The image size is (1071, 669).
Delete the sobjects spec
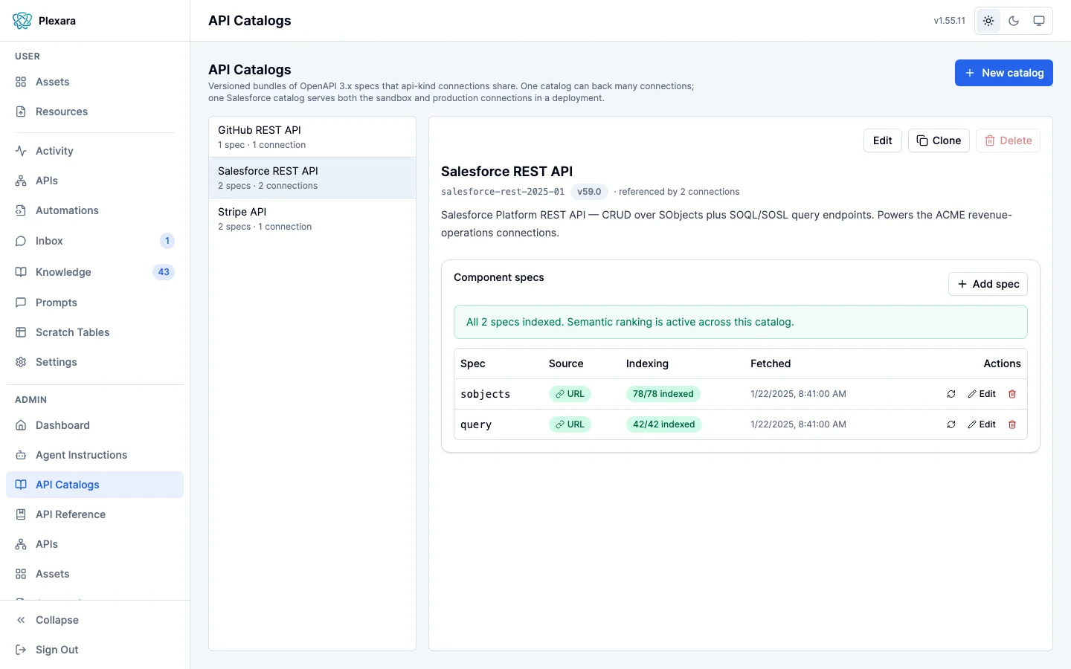coord(1012,394)
